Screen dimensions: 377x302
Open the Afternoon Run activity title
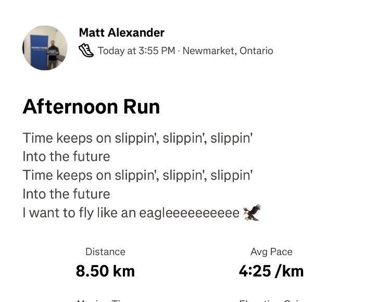(x=91, y=107)
